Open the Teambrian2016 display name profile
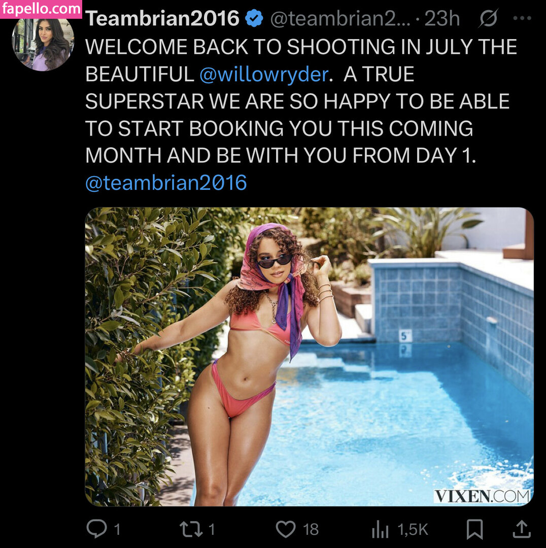 click(162, 19)
